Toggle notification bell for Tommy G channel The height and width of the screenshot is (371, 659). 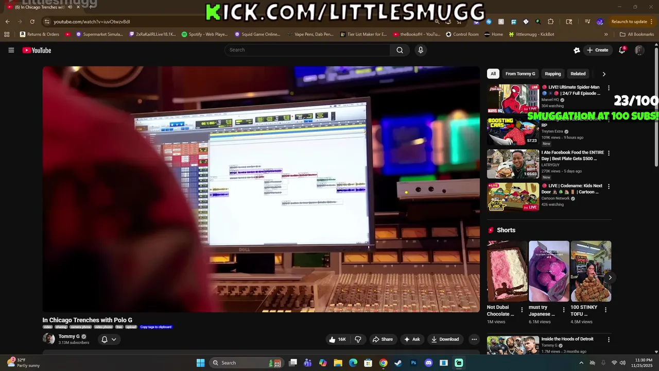click(109, 339)
